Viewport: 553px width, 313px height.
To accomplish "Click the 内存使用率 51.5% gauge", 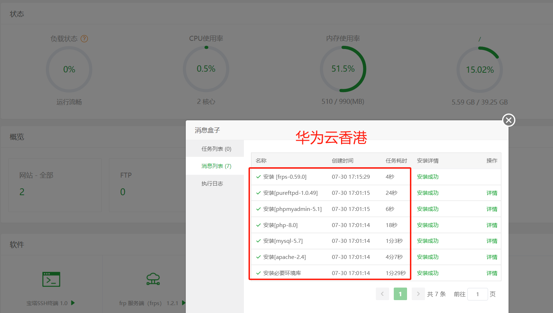I will pos(343,69).
